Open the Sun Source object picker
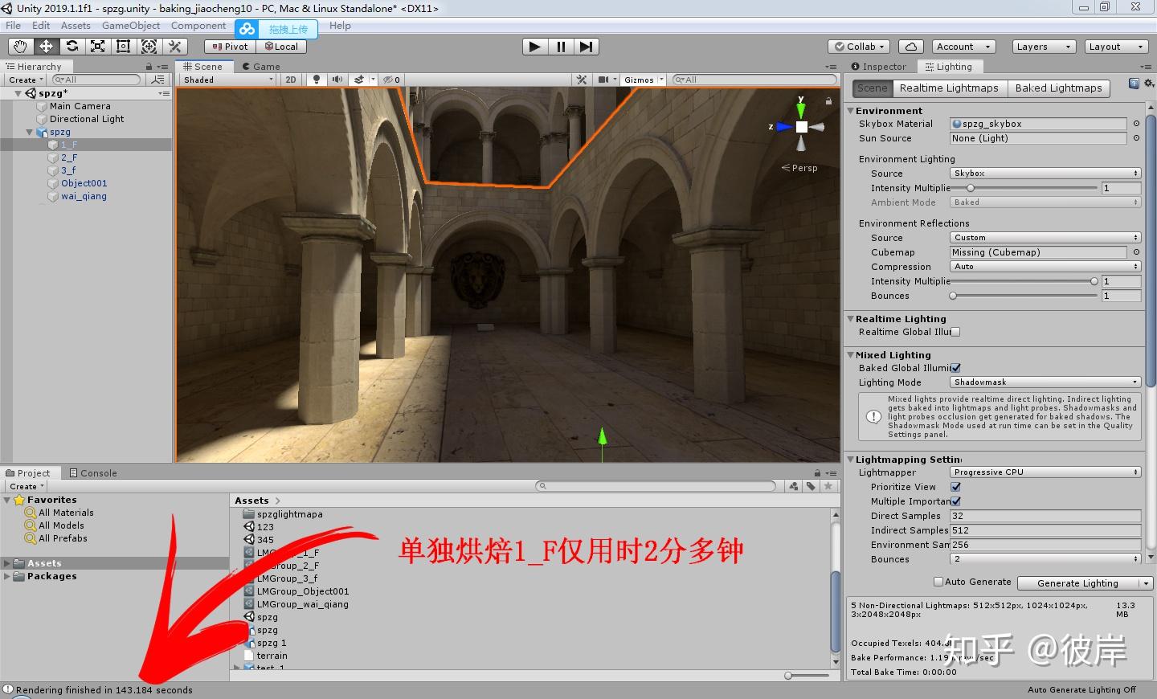Screen dimensions: 1157x699 (1136, 138)
